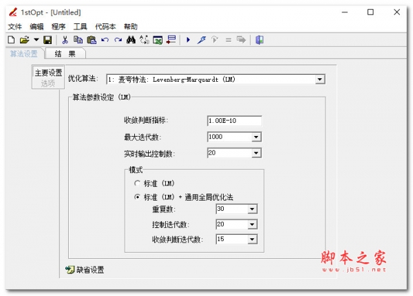This screenshot has height=296, width=413.
Task: Paste using the clipboard icon
Action: (x=92, y=40)
